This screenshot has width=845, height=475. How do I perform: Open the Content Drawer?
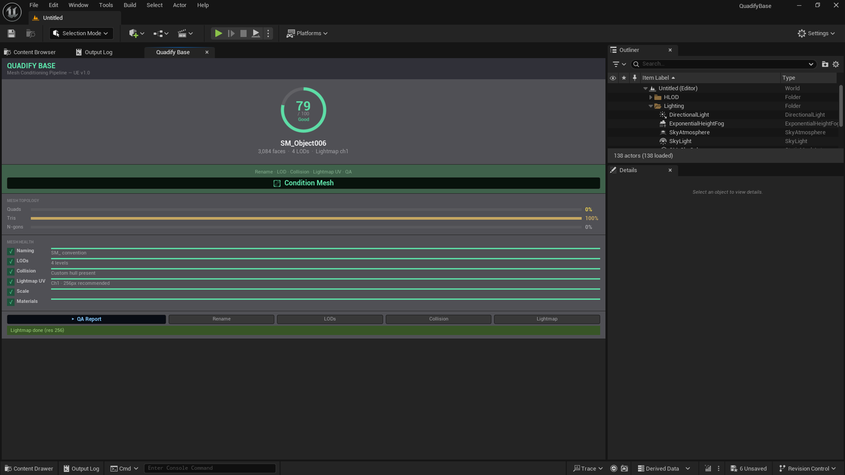coord(29,468)
